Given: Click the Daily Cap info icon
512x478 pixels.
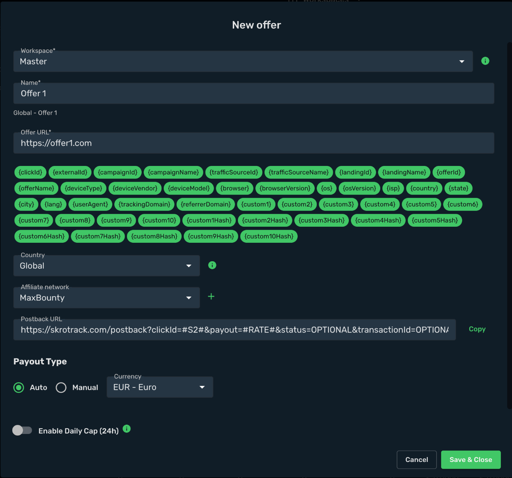Looking at the screenshot, I should 127,428.
